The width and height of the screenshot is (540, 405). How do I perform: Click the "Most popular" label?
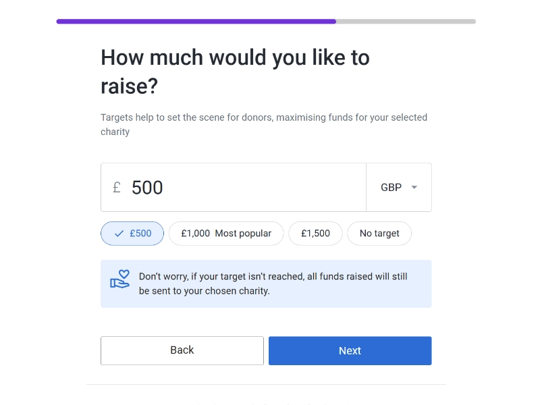[243, 234]
